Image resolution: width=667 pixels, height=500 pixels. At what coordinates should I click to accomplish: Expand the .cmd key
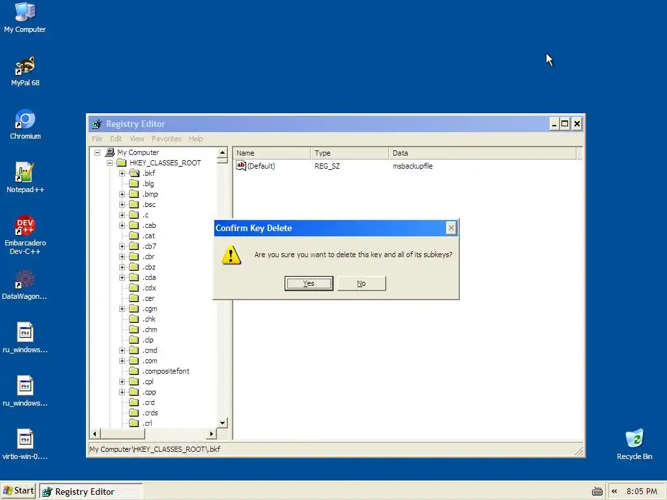click(x=122, y=350)
